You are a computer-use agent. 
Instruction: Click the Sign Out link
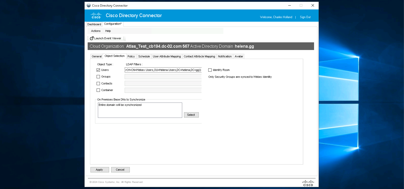coord(305,17)
